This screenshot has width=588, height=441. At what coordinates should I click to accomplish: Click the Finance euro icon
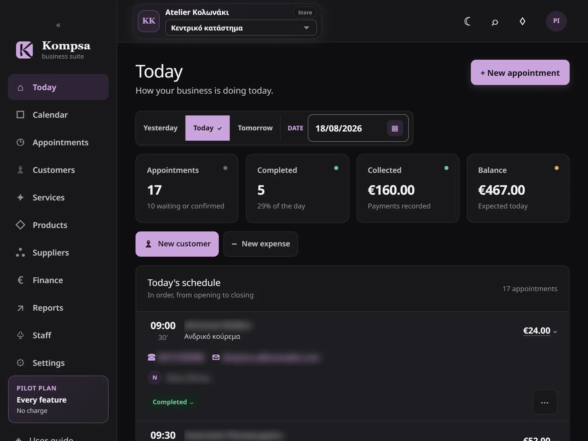20,280
